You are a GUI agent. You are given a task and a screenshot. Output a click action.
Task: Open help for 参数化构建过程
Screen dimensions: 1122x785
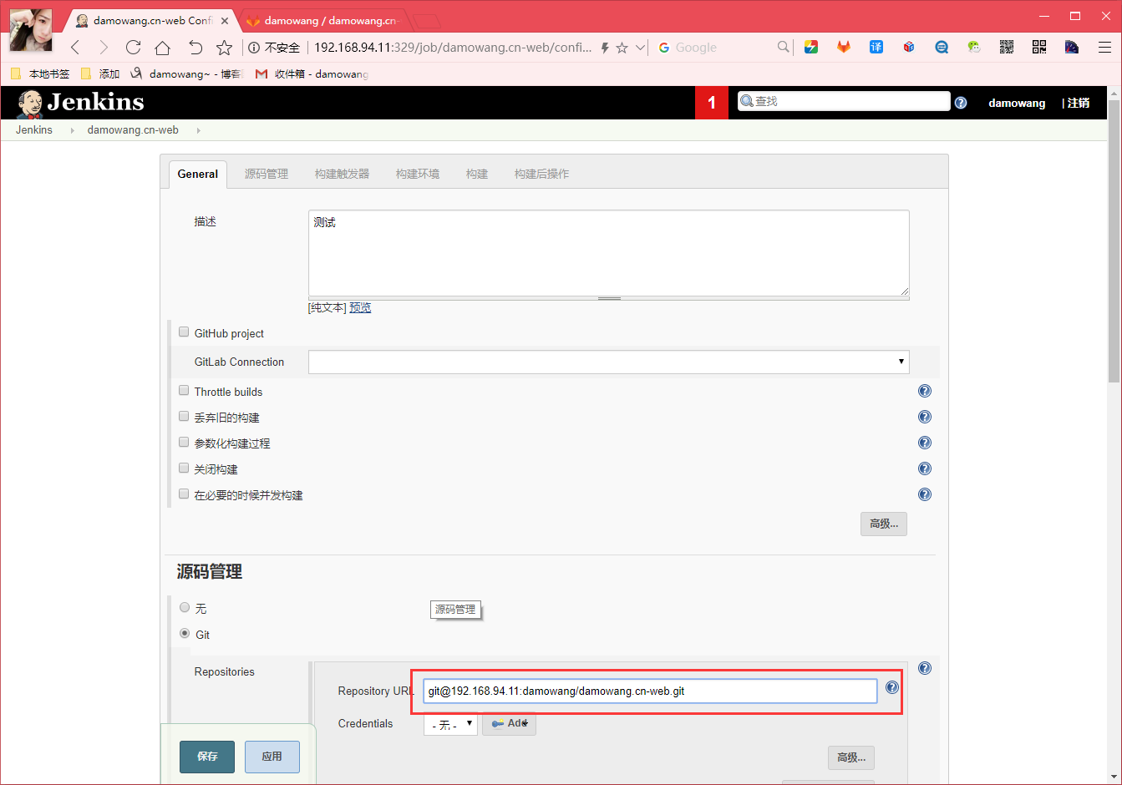coord(925,443)
